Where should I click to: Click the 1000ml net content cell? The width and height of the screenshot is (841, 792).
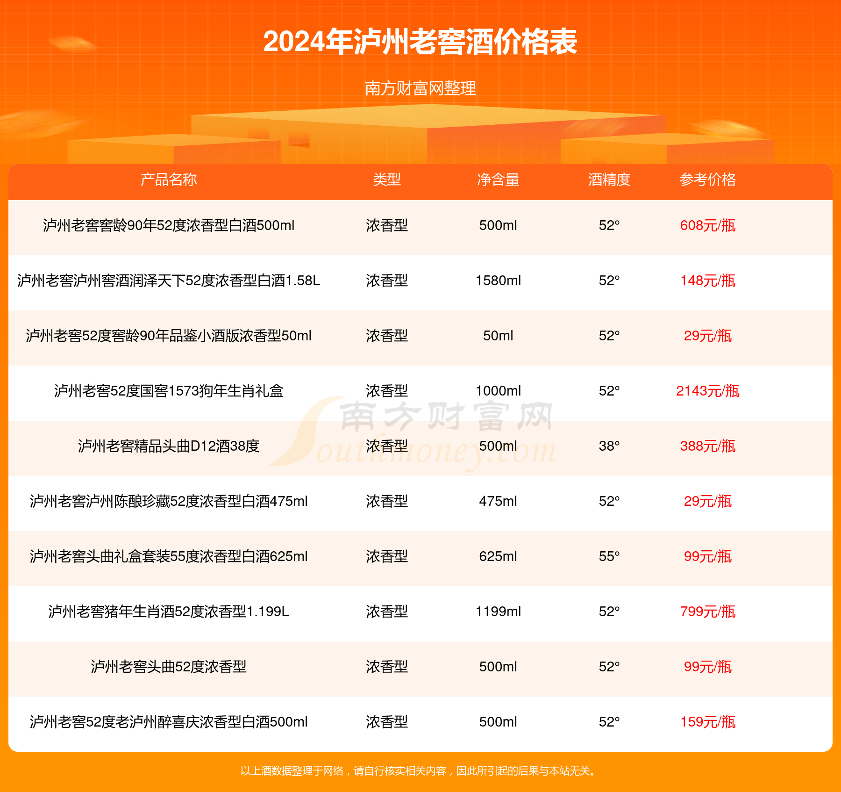[x=498, y=391]
